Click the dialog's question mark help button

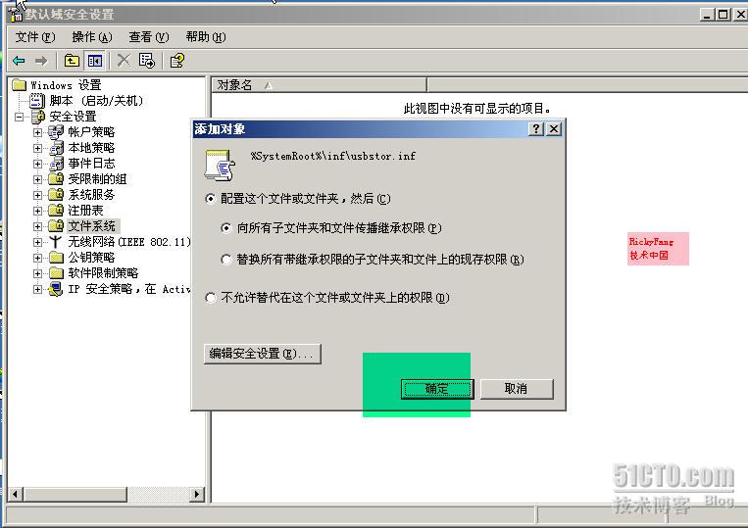click(x=536, y=128)
